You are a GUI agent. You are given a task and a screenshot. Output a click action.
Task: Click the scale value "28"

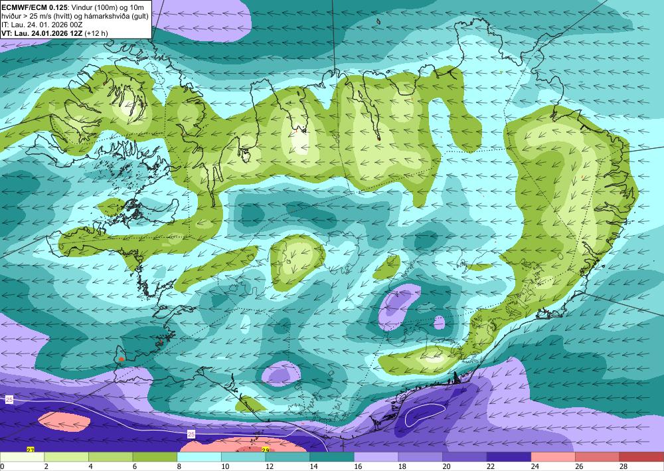click(623, 467)
